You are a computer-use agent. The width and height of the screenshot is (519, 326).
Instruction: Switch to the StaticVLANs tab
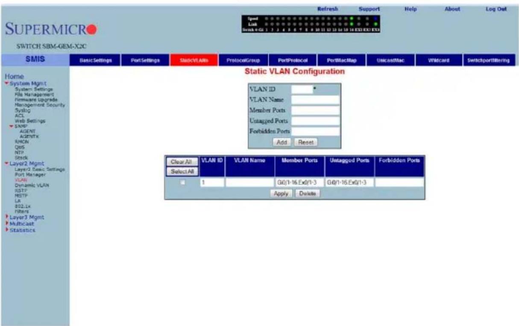pyautogui.click(x=194, y=61)
